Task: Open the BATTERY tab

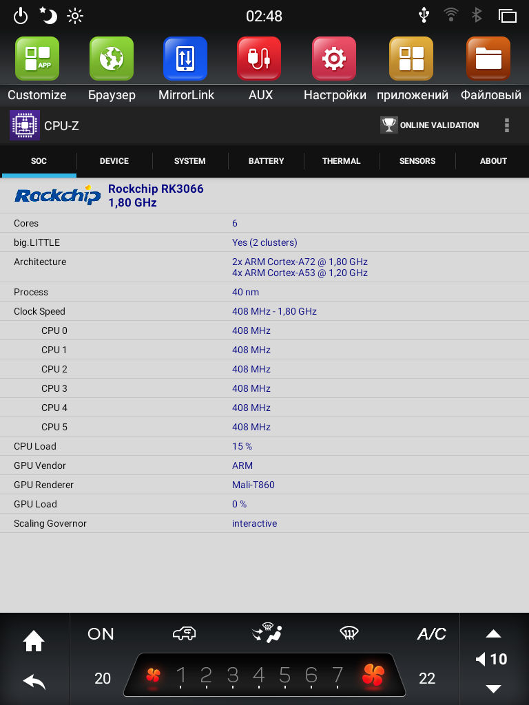Action: tap(267, 161)
